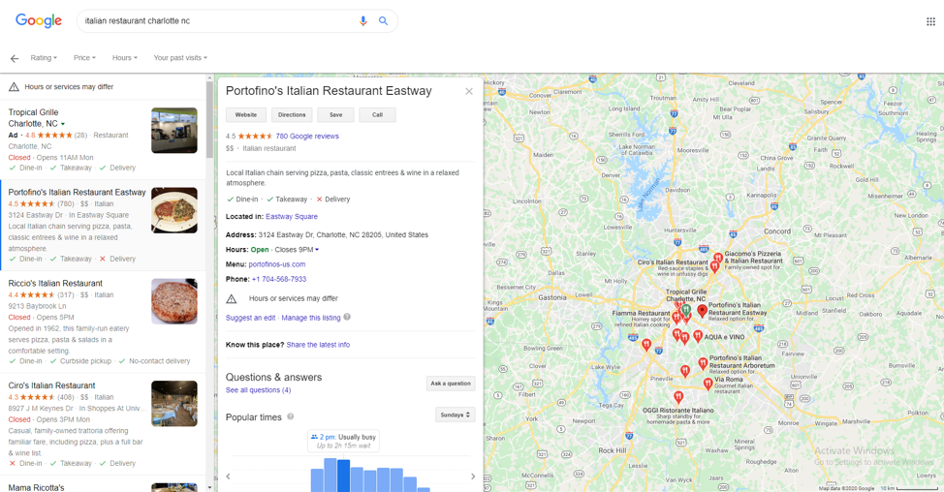Viewport: 944px width, 492px height.
Task: Show previous day in popular times chart
Action: (x=229, y=477)
